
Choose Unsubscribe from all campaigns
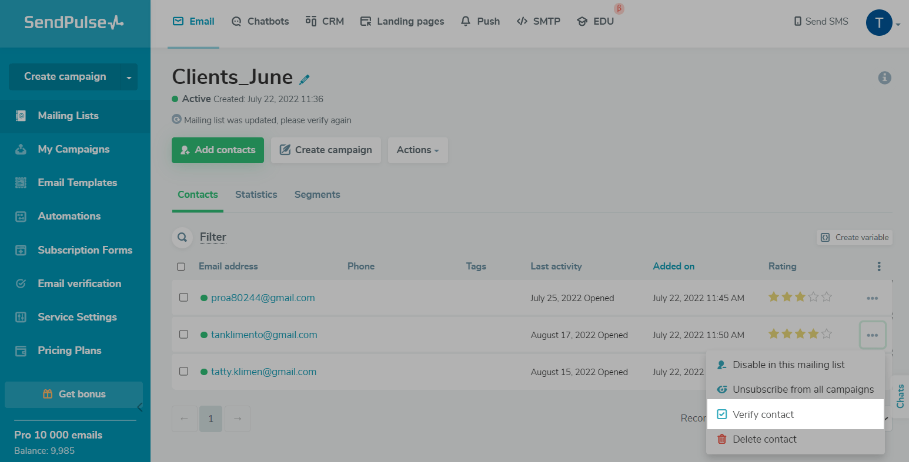tap(796, 390)
